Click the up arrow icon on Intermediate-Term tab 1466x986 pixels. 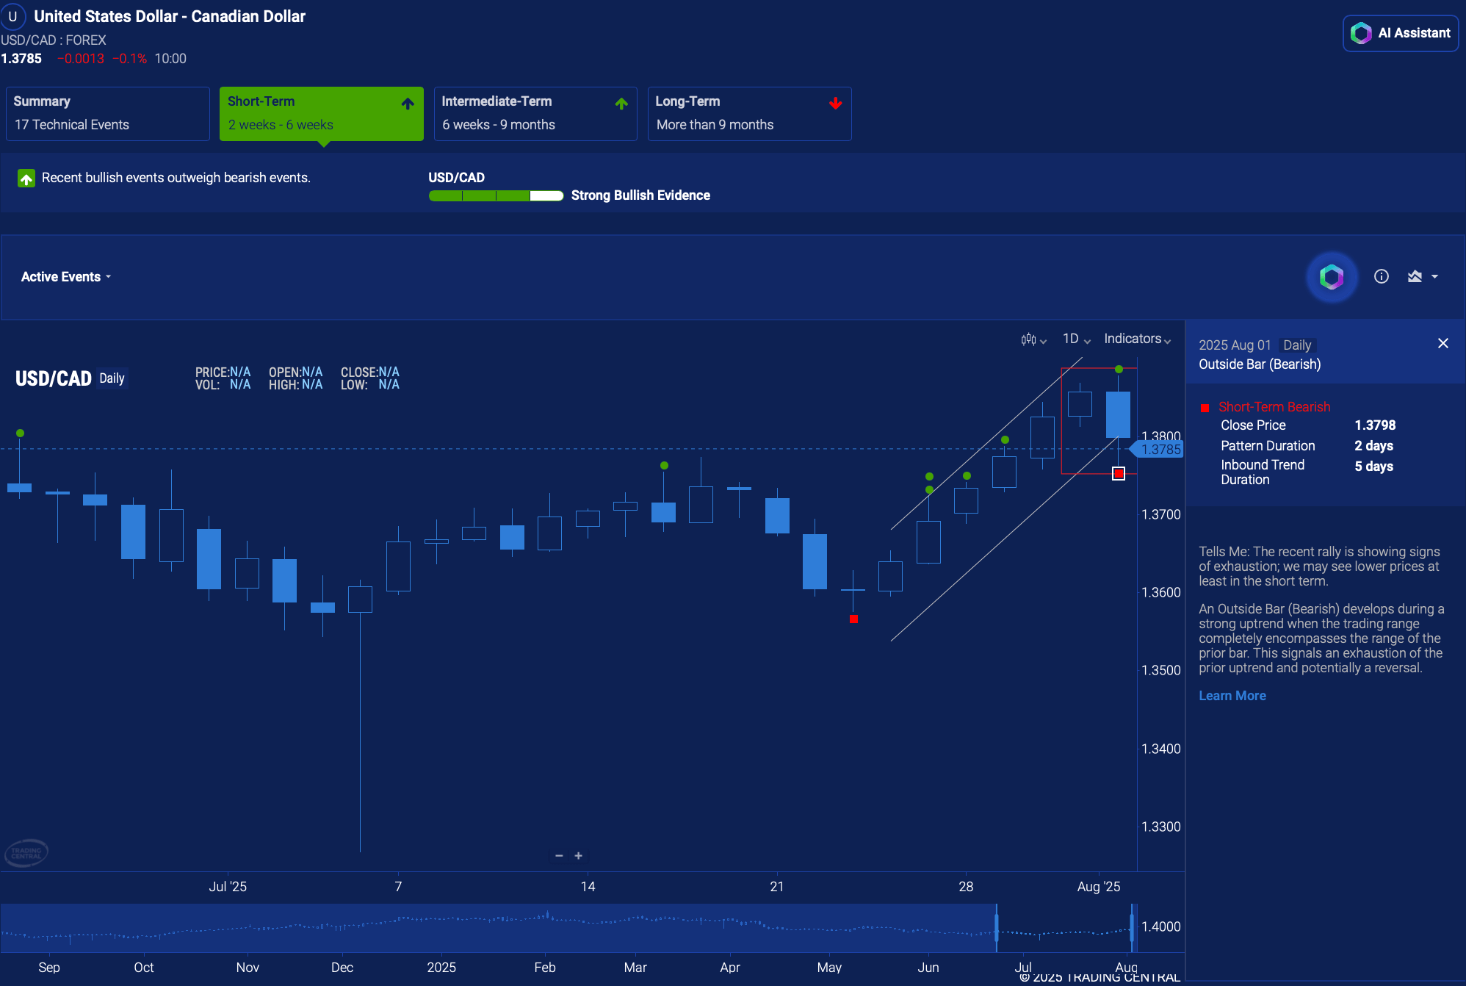coord(621,104)
